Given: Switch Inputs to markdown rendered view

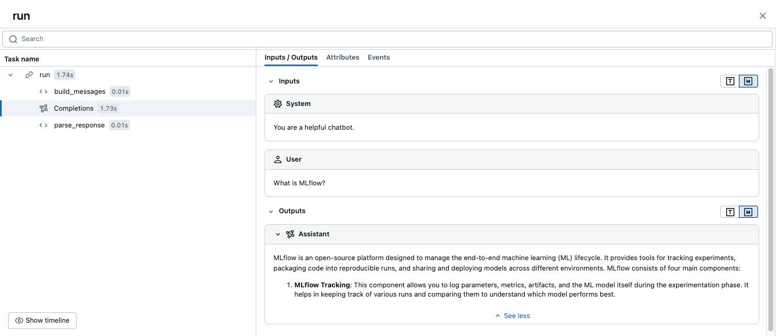Looking at the screenshot, I should click(x=748, y=81).
